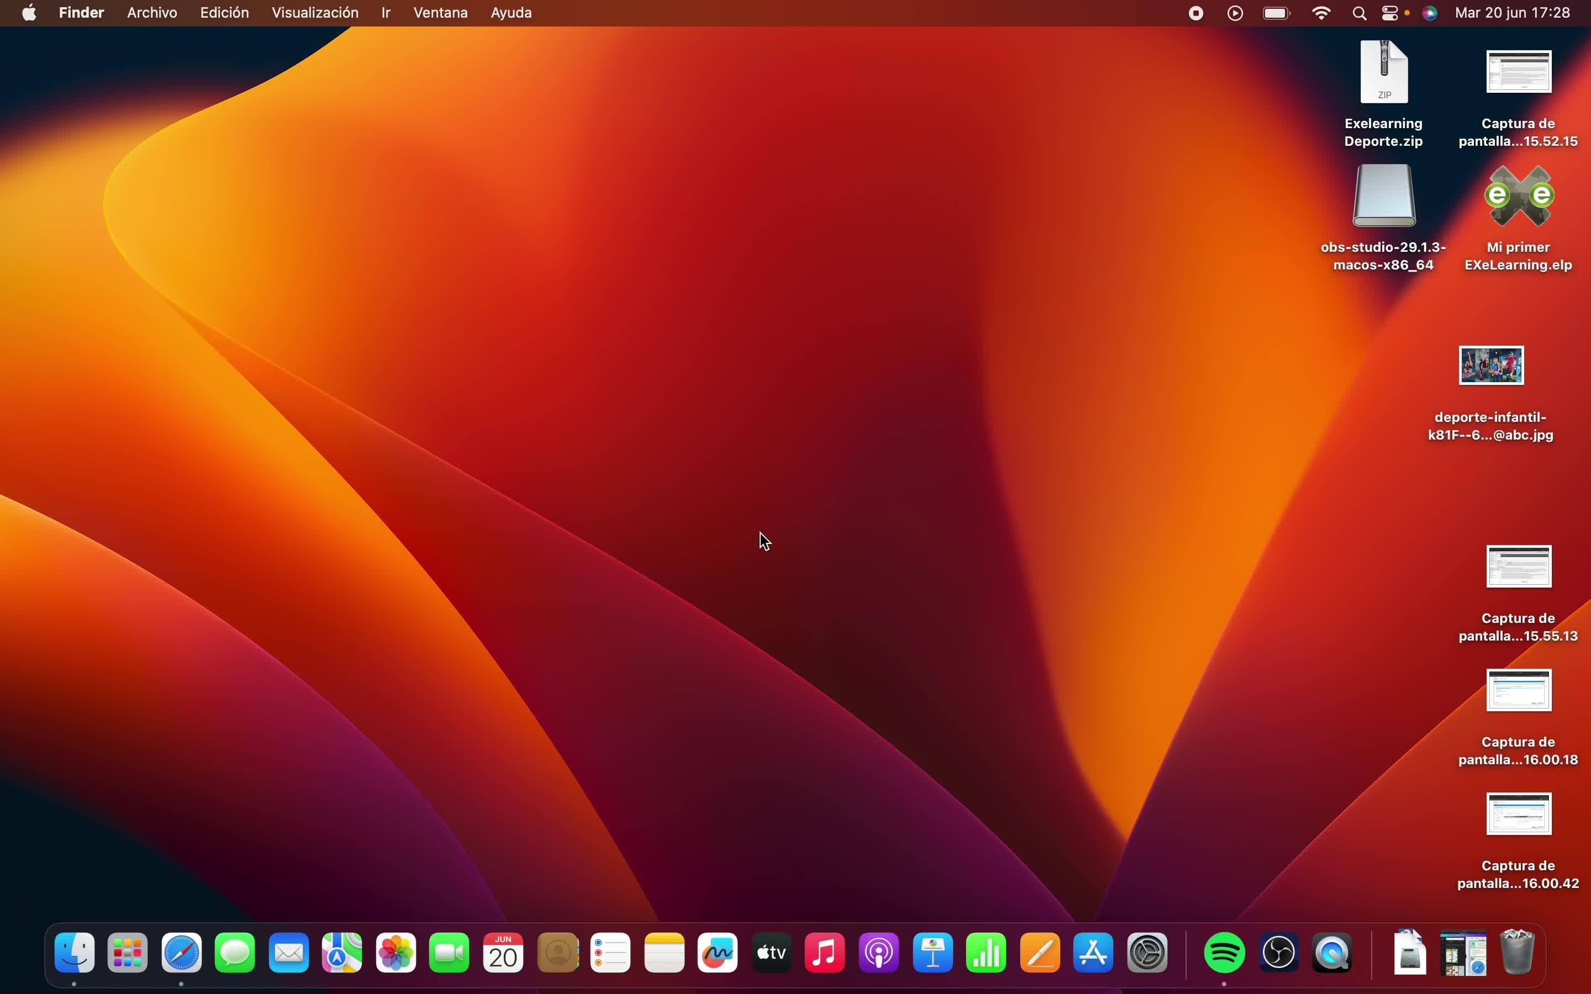Screen dimensions: 1591x994
Task: Click the Wi-Fi status icon
Action: [1321, 13]
